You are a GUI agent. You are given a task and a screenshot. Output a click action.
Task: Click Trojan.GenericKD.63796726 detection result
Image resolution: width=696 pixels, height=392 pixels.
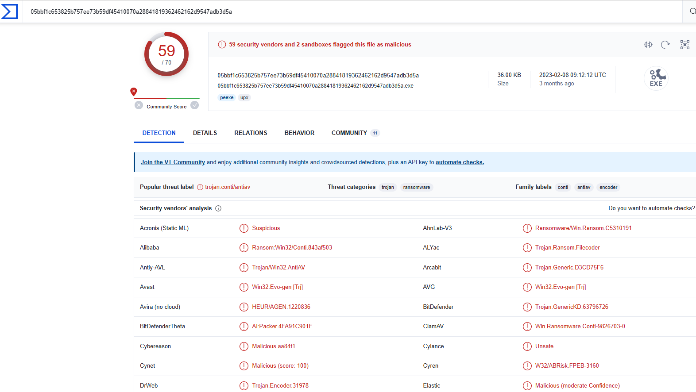[x=572, y=307]
